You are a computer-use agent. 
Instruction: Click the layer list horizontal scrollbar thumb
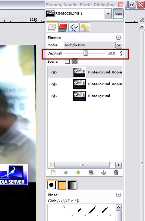pos(82,165)
